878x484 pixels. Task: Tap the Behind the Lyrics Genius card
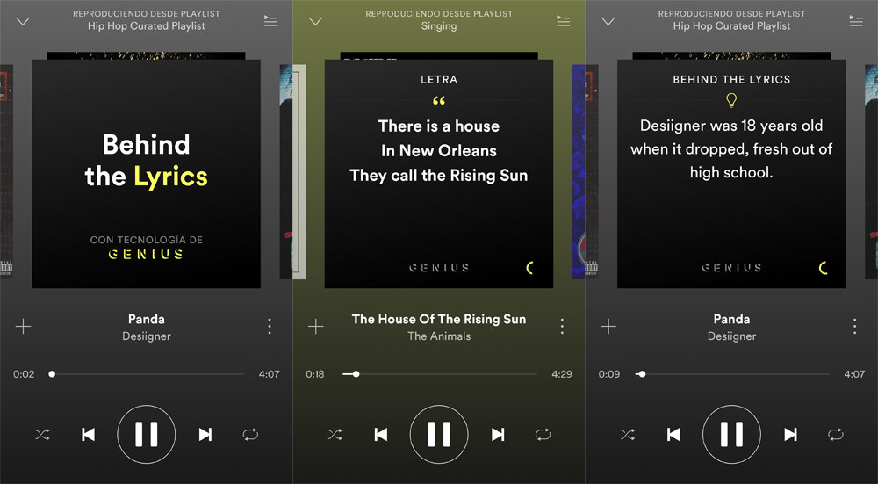coord(146,174)
